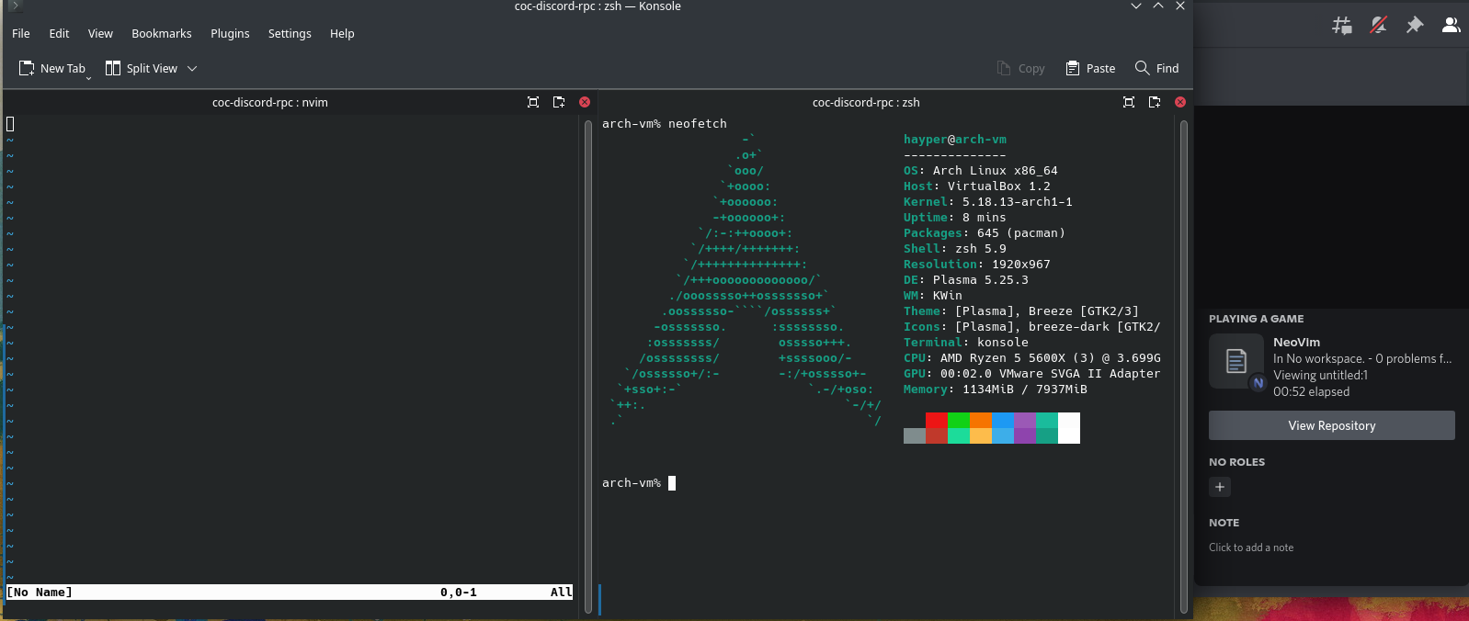Add a role with plus button
The height and width of the screenshot is (621, 1469).
1220,487
